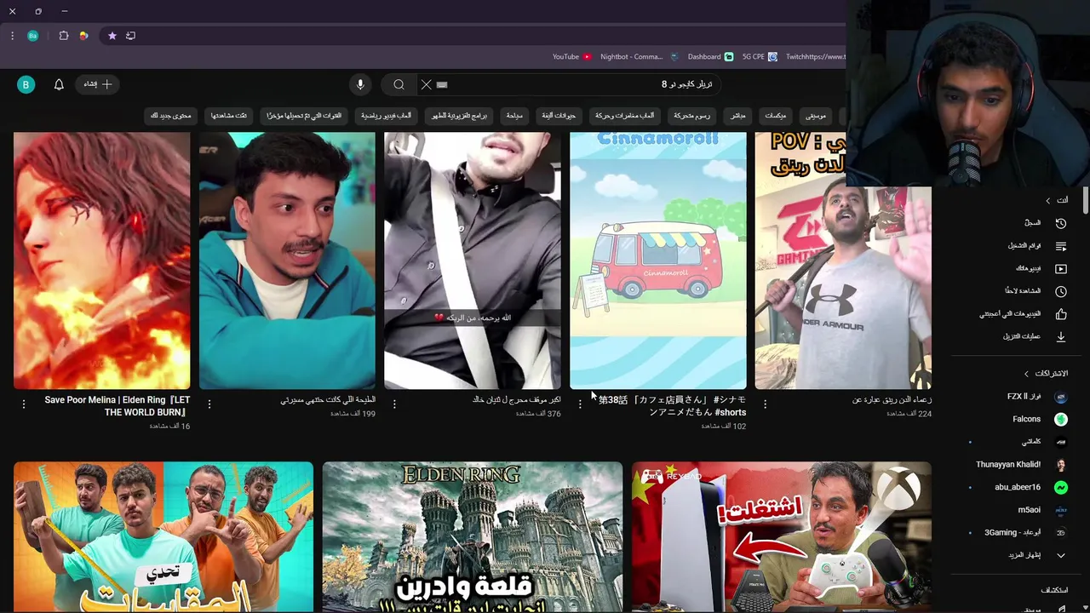1090x613 pixels.
Task: Open the Dashboard bookmark
Action: [x=710, y=57]
